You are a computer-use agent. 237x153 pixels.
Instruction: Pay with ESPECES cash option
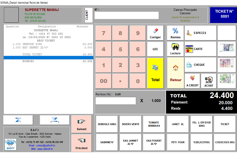(x=201, y=33)
